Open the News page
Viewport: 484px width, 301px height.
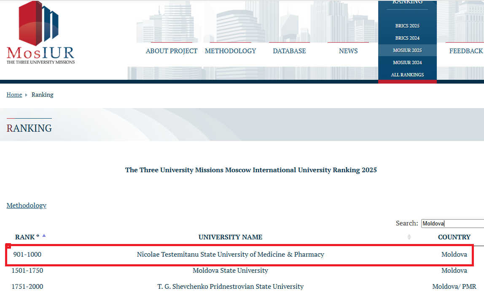coord(348,51)
